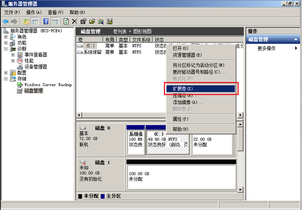
Task: Click the Up one level folder icon
Action: [26, 21]
